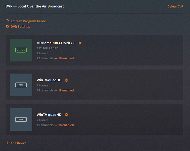This screenshot has width=190, height=151.
Task: Click 2 tuners on the middle WinTV-quadHD card
Action: [x=43, y=85]
